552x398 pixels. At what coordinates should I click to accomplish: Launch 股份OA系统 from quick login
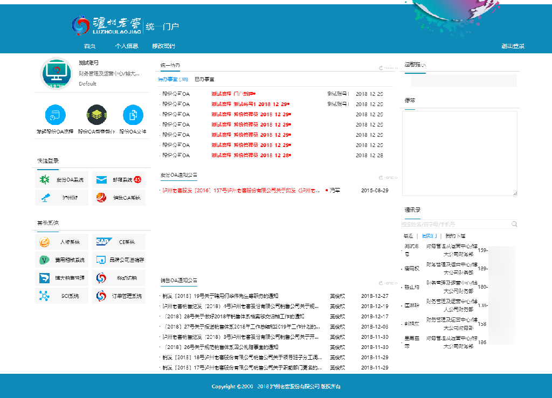[x=61, y=180]
